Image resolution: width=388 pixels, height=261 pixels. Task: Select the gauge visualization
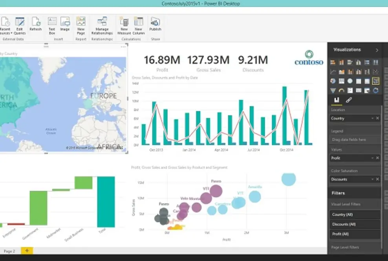tap(342, 91)
